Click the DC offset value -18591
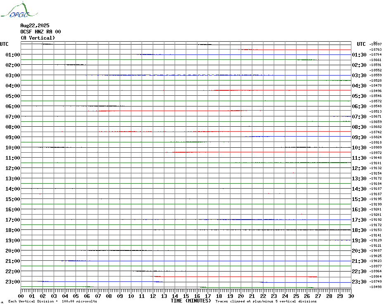Screen dimensions: 384x307 tap(375, 65)
